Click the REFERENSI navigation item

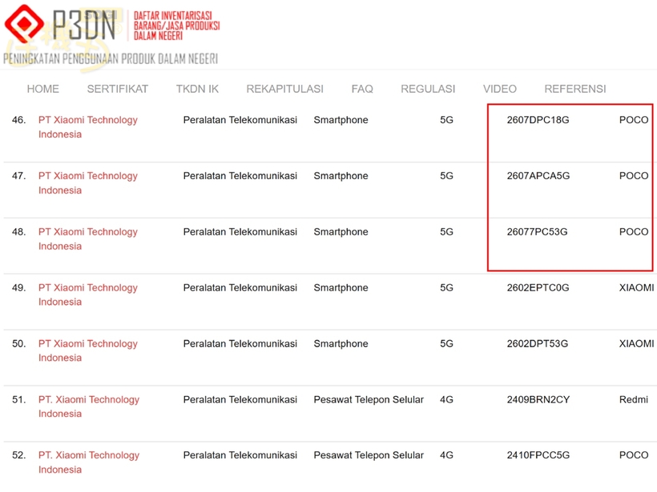575,89
